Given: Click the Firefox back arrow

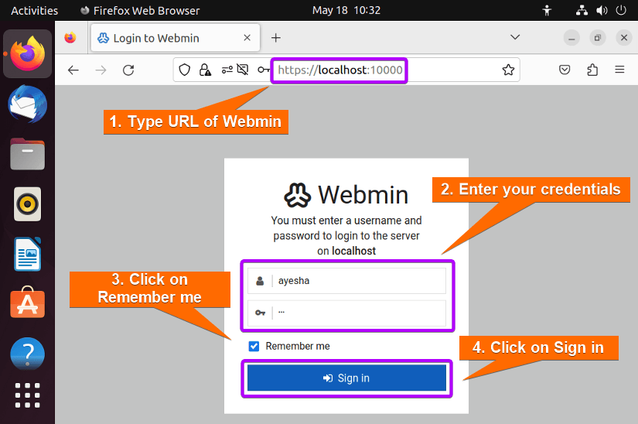Looking at the screenshot, I should pyautogui.click(x=73, y=70).
